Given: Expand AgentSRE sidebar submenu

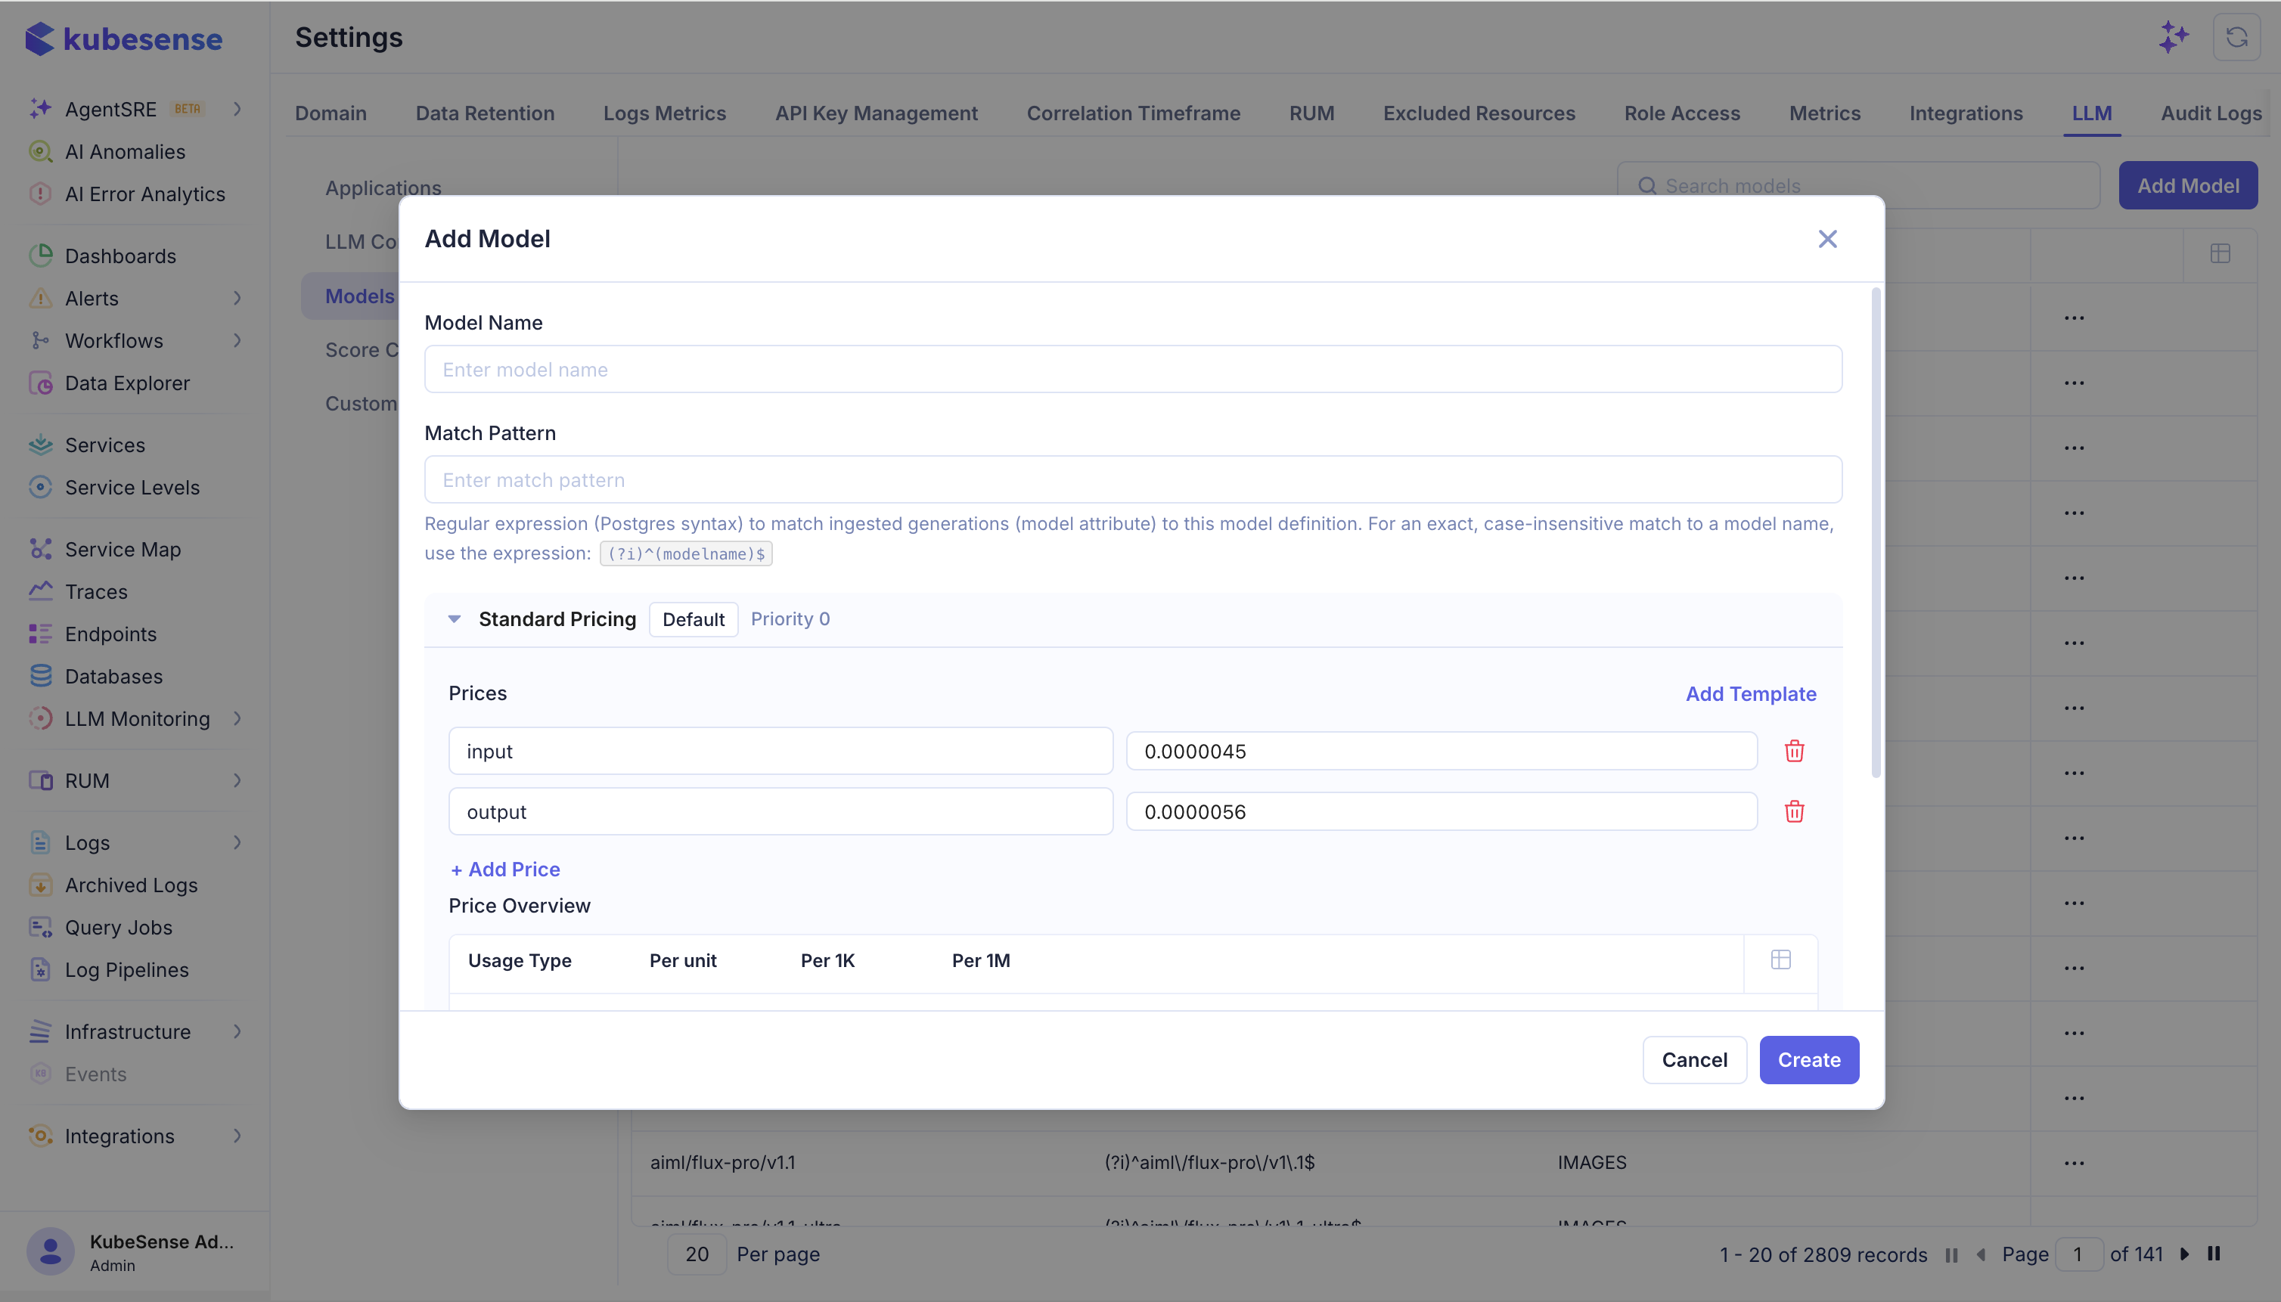Looking at the screenshot, I should point(237,109).
